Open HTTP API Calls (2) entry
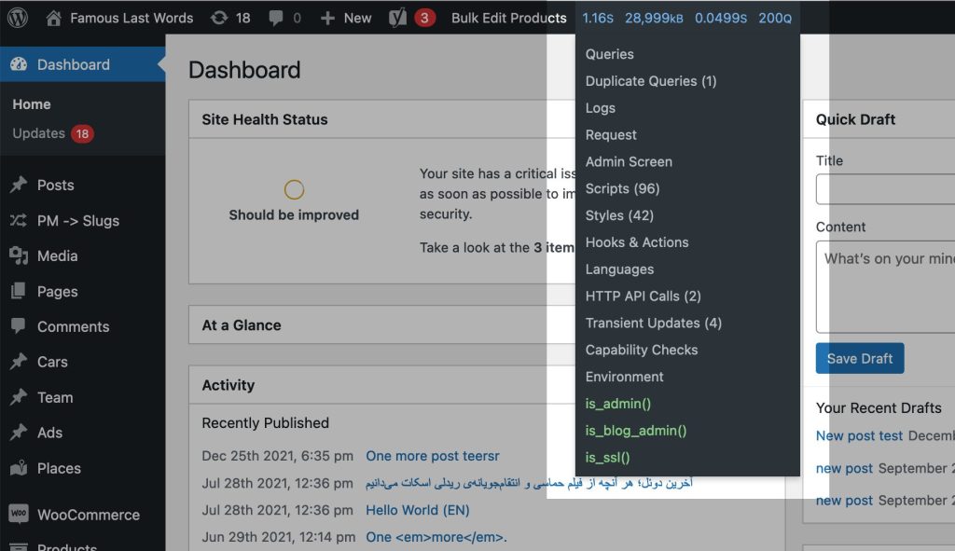The height and width of the screenshot is (551, 955). pyautogui.click(x=644, y=296)
